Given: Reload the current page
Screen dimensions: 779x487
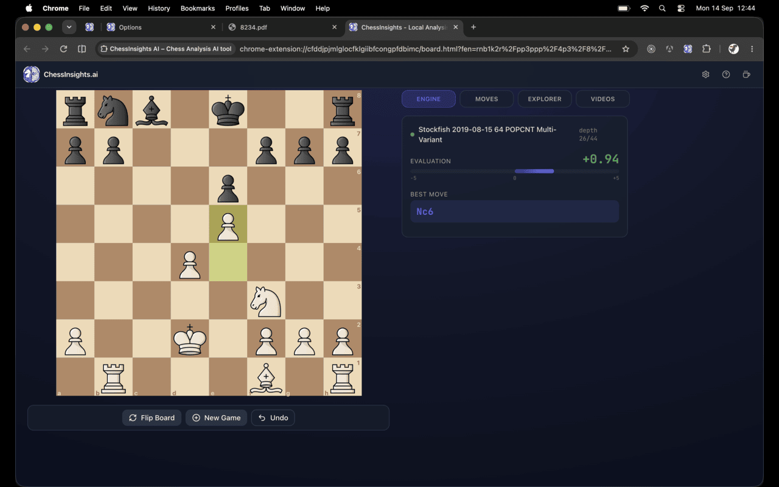Looking at the screenshot, I should tap(63, 49).
